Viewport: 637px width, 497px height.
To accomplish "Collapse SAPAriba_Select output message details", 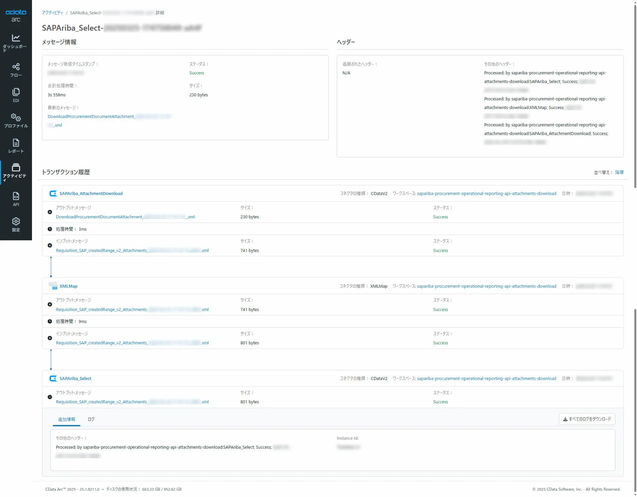I will coord(50,397).
